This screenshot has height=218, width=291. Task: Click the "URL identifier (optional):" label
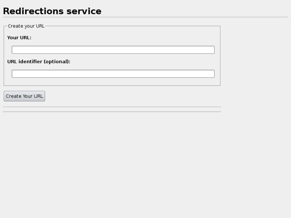39,62
